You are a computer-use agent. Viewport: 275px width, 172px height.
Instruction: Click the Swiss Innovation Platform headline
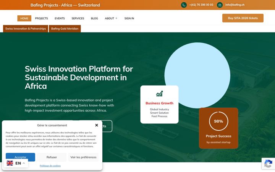pyautogui.click(x=79, y=77)
